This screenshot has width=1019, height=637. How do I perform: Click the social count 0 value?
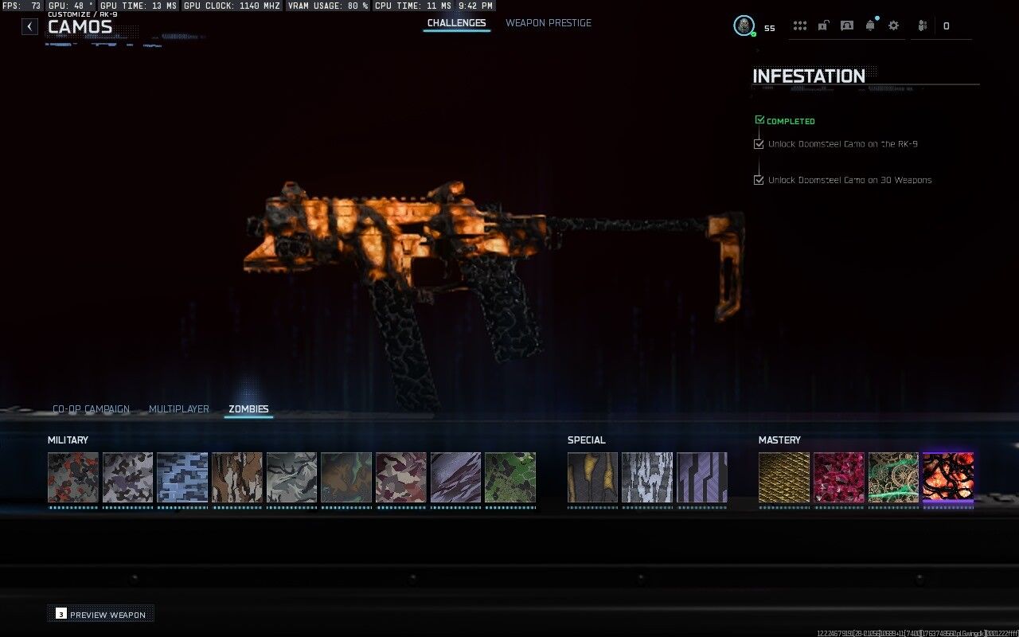[946, 26]
